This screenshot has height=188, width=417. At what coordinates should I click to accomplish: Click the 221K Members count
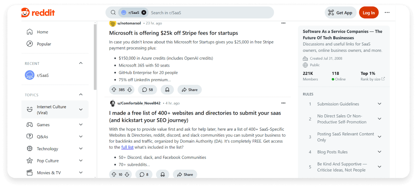point(310,76)
